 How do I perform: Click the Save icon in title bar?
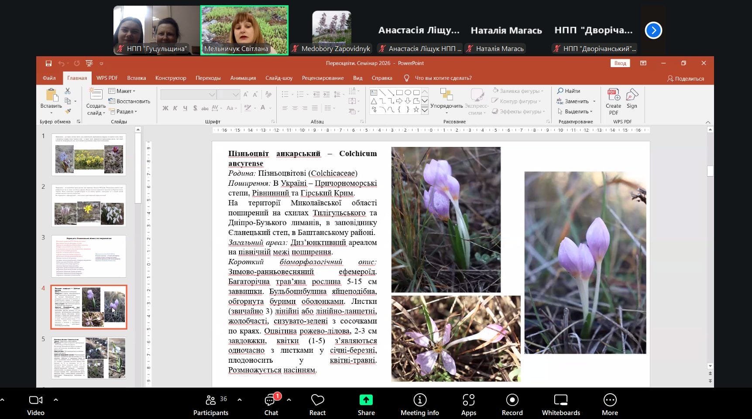click(48, 63)
